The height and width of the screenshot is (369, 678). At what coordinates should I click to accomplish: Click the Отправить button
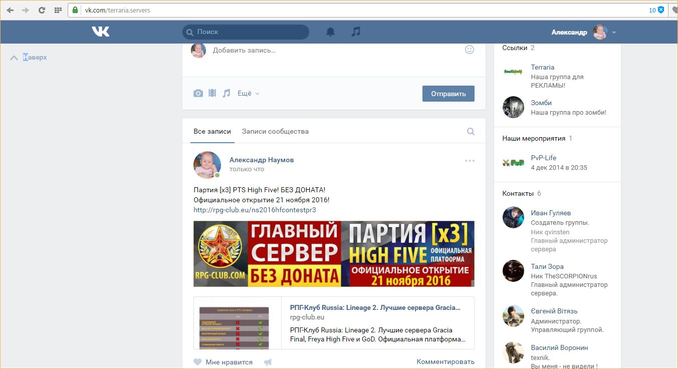[x=448, y=94]
